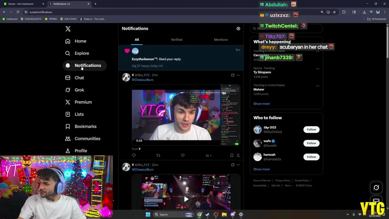Image resolution: width=389 pixels, height=219 pixels.
Task: Open the TIPPING bookmark
Action: pos(51,19)
